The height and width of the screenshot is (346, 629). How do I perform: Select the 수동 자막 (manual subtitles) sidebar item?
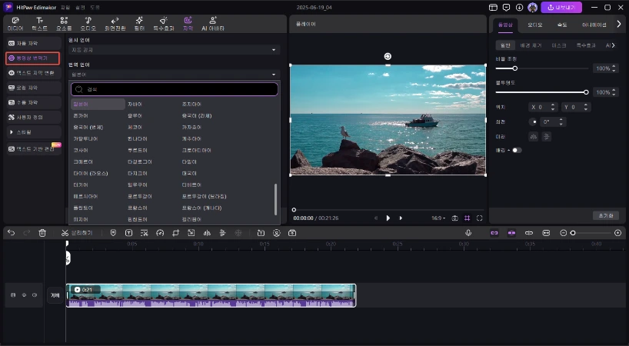coord(33,102)
